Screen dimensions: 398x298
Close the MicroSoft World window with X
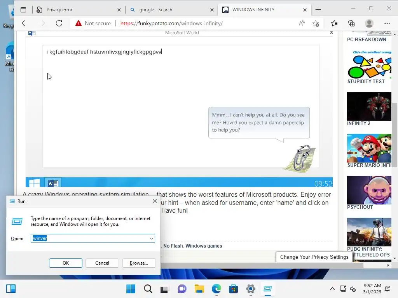(x=331, y=33)
